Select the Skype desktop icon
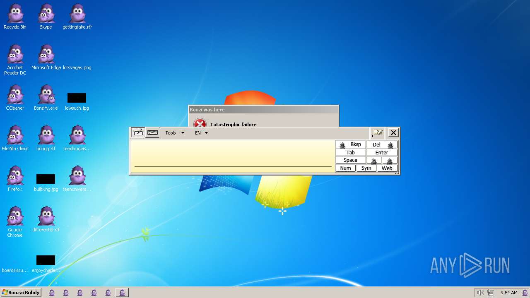Screen dimensions: 530x298 [46, 17]
